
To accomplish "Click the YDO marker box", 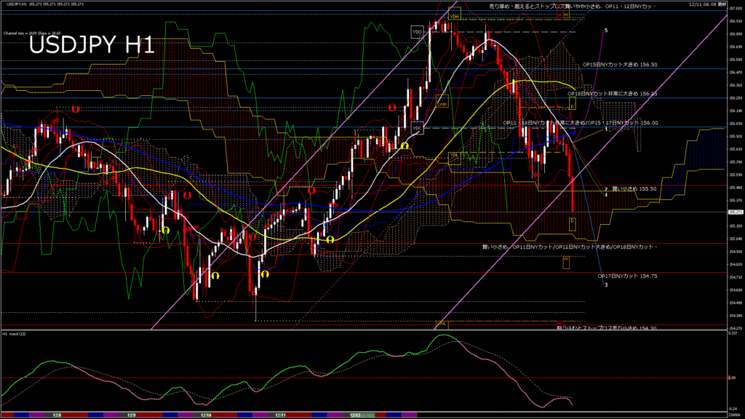I will (417, 32).
